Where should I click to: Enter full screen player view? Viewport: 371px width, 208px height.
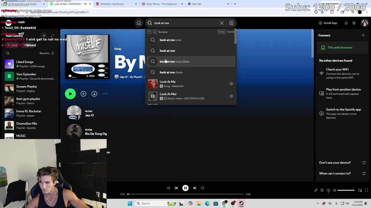366,190
